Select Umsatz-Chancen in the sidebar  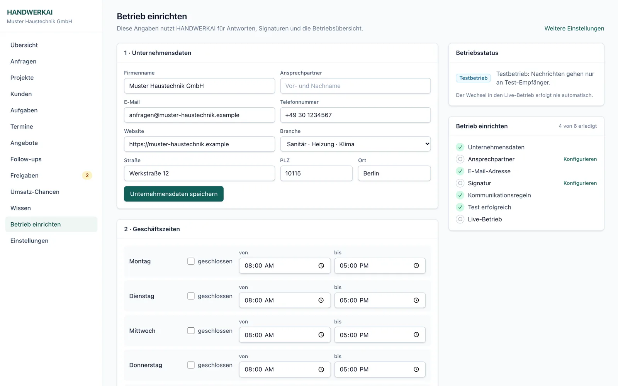[51, 192]
